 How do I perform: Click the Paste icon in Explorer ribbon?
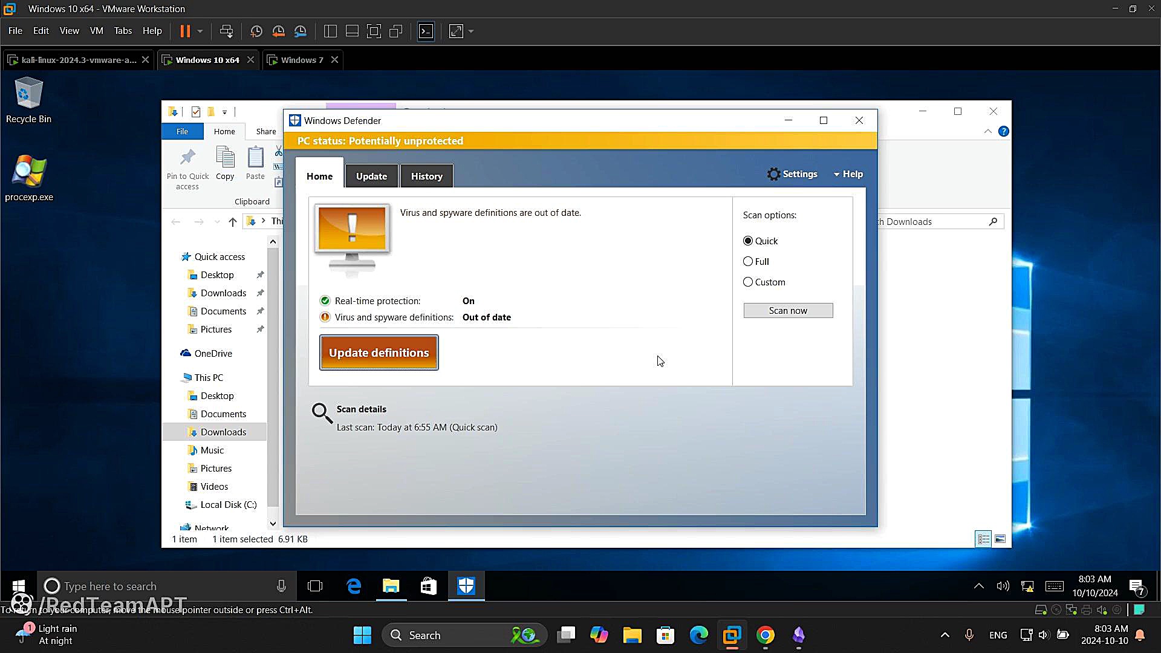[255, 163]
